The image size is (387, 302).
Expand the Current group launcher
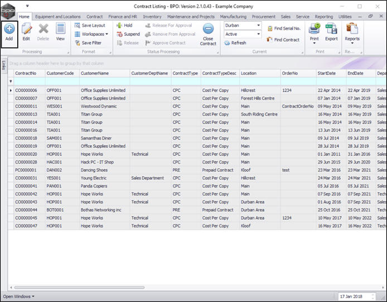[x=302, y=52]
